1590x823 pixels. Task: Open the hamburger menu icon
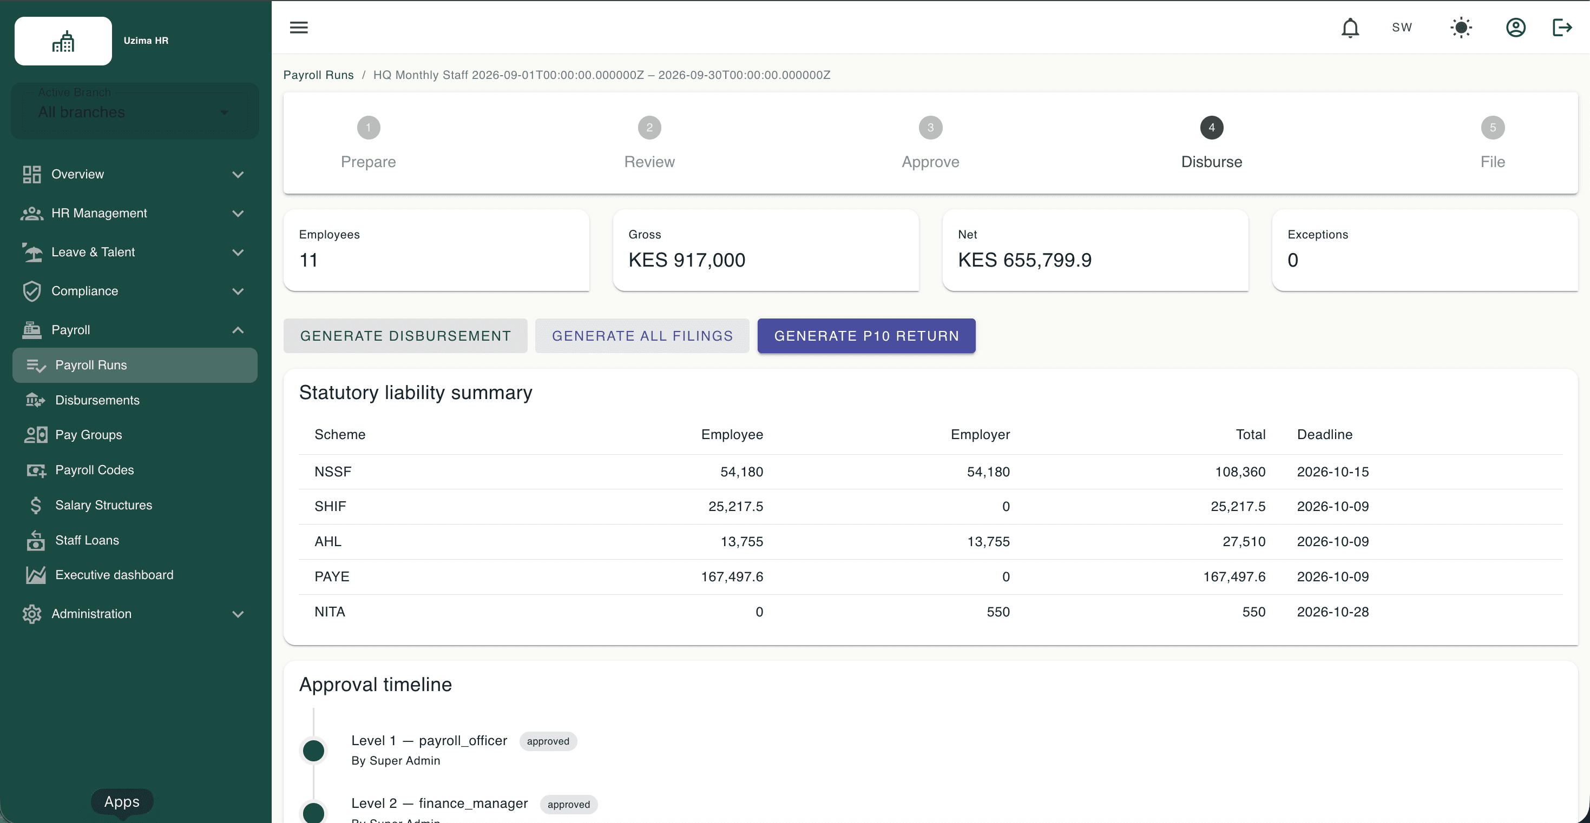pyautogui.click(x=299, y=27)
